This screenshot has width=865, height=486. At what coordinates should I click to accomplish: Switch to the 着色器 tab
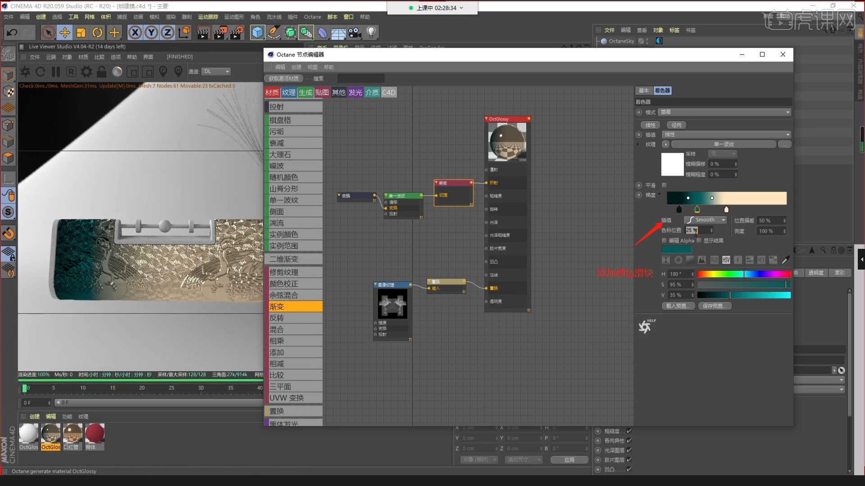tap(662, 90)
